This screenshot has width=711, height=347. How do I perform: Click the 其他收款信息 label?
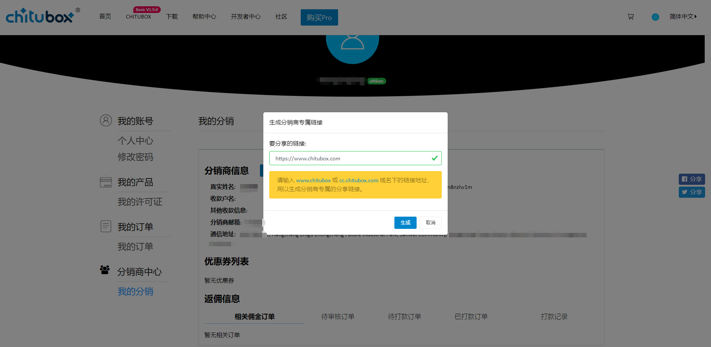point(229,211)
